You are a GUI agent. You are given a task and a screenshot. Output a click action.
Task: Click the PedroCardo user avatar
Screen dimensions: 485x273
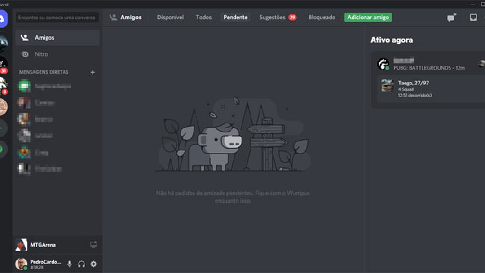21,264
